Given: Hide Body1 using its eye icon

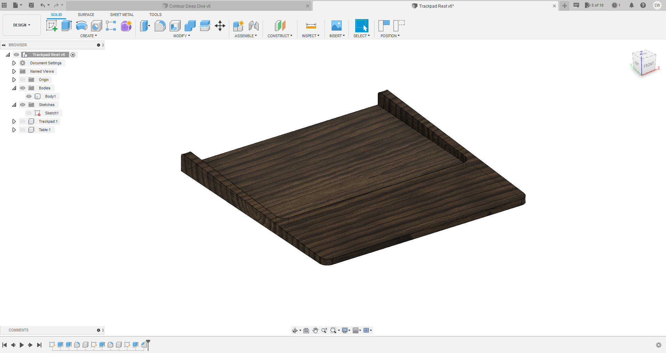Looking at the screenshot, I should tap(29, 96).
